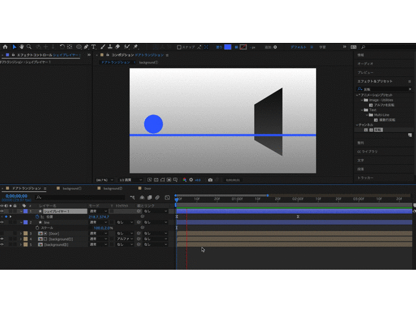Expand the [Door] layer properties
The height and width of the screenshot is (312, 416).
(x=20, y=233)
